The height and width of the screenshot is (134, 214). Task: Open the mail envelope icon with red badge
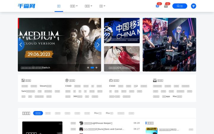166,6
